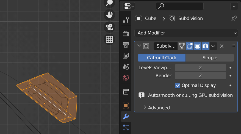
Task: Click the Autosmooth GPU subdivision message
Action: tap(190, 95)
